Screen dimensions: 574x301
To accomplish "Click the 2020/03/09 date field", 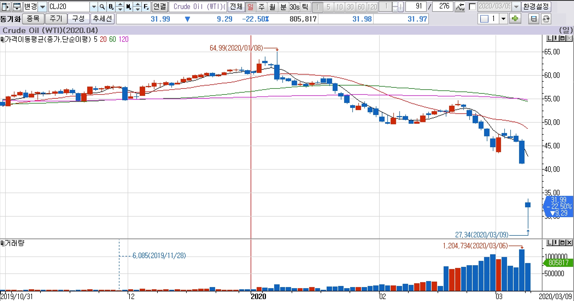I will [x=495, y=7].
